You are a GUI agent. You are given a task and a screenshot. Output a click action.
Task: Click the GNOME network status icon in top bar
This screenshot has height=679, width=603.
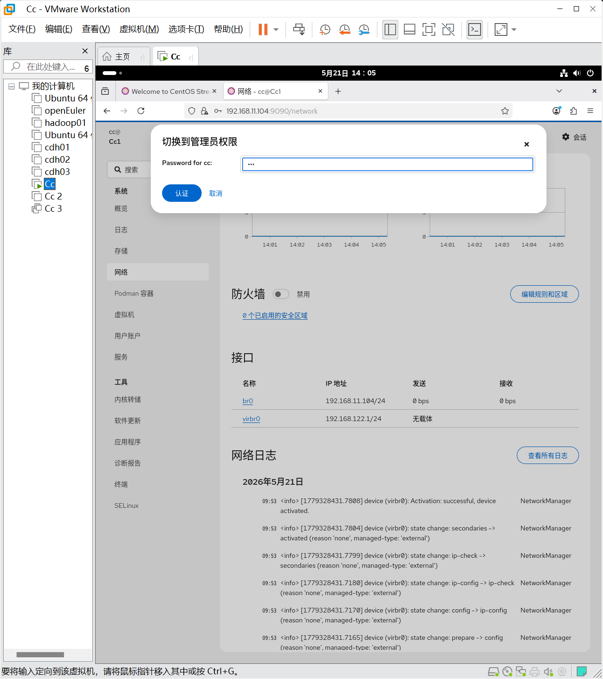pos(564,73)
